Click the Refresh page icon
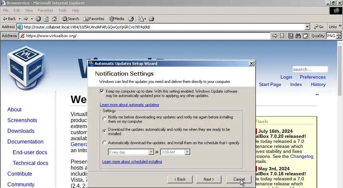The image size is (343, 188). coord(46,19)
